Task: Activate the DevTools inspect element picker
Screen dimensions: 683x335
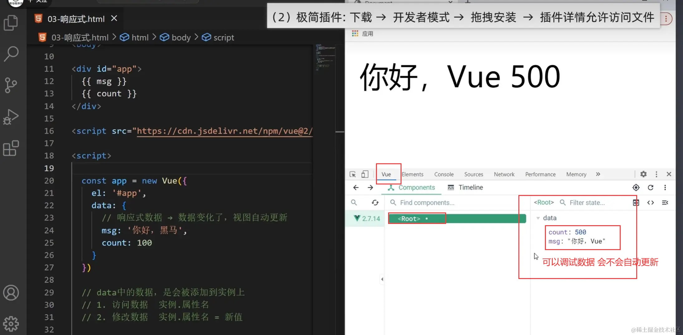Action: pos(353,174)
